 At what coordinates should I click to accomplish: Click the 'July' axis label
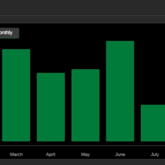[155, 155]
